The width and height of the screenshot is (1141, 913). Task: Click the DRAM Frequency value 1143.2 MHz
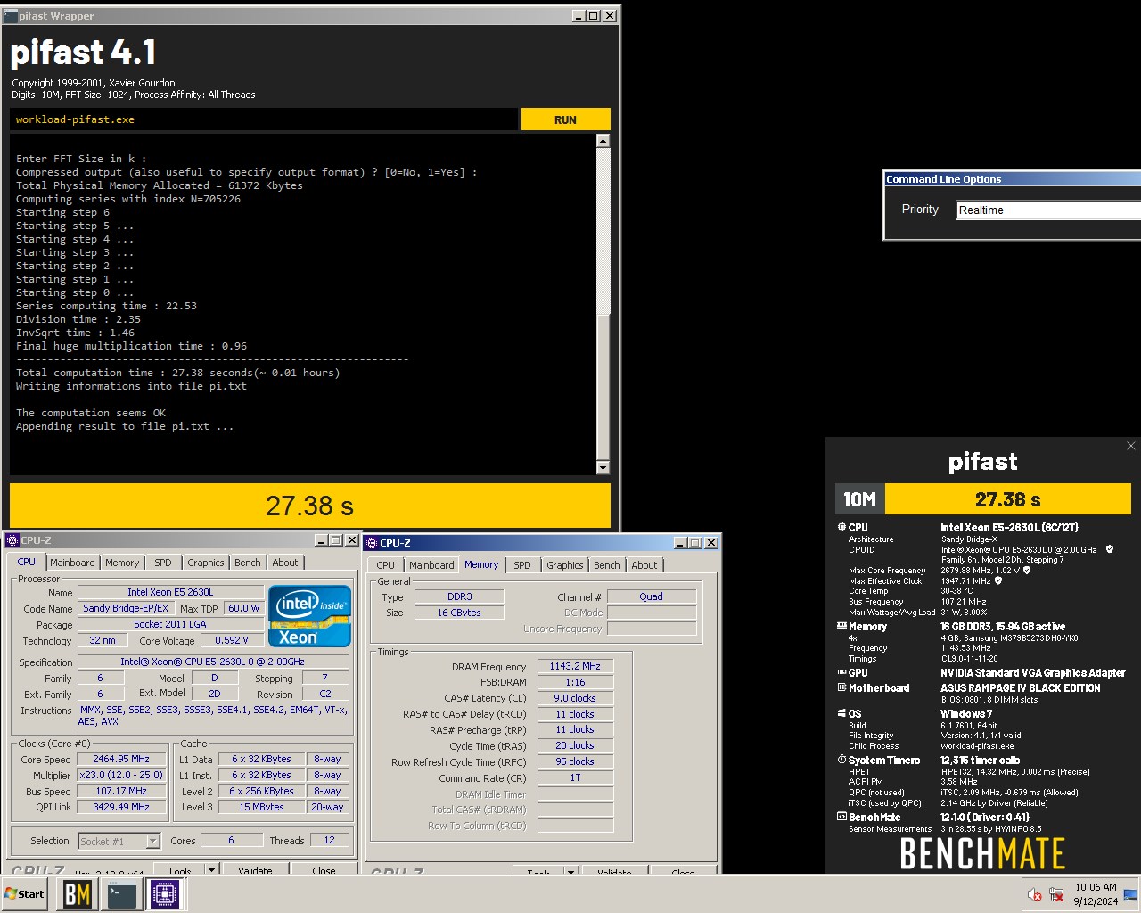point(575,666)
